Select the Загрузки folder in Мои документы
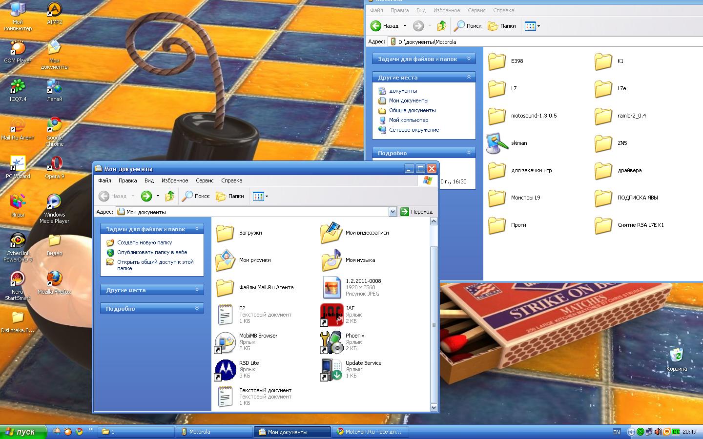The width and height of the screenshot is (703, 439). pyautogui.click(x=239, y=233)
